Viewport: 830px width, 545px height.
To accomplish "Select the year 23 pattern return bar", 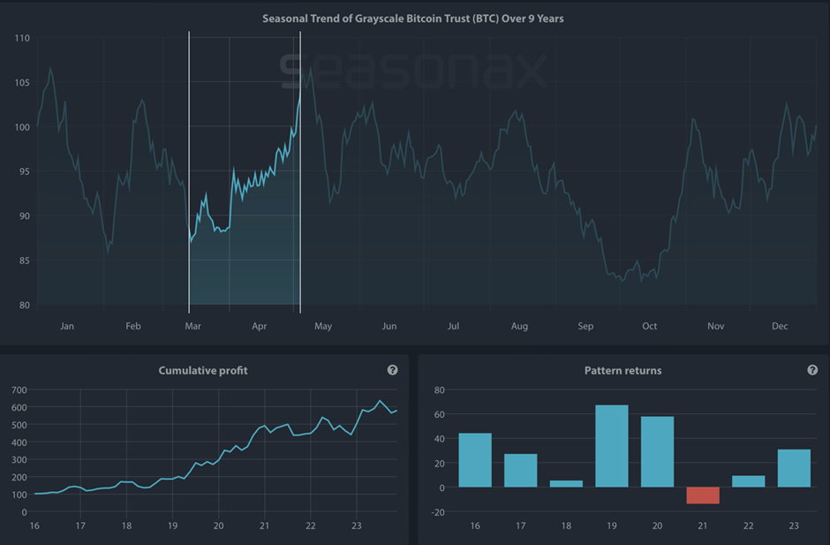I will tap(794, 468).
